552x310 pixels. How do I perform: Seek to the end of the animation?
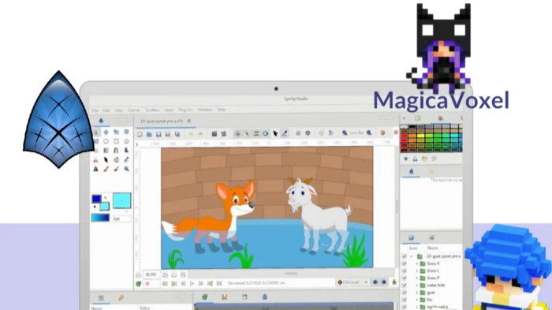[x=219, y=283]
